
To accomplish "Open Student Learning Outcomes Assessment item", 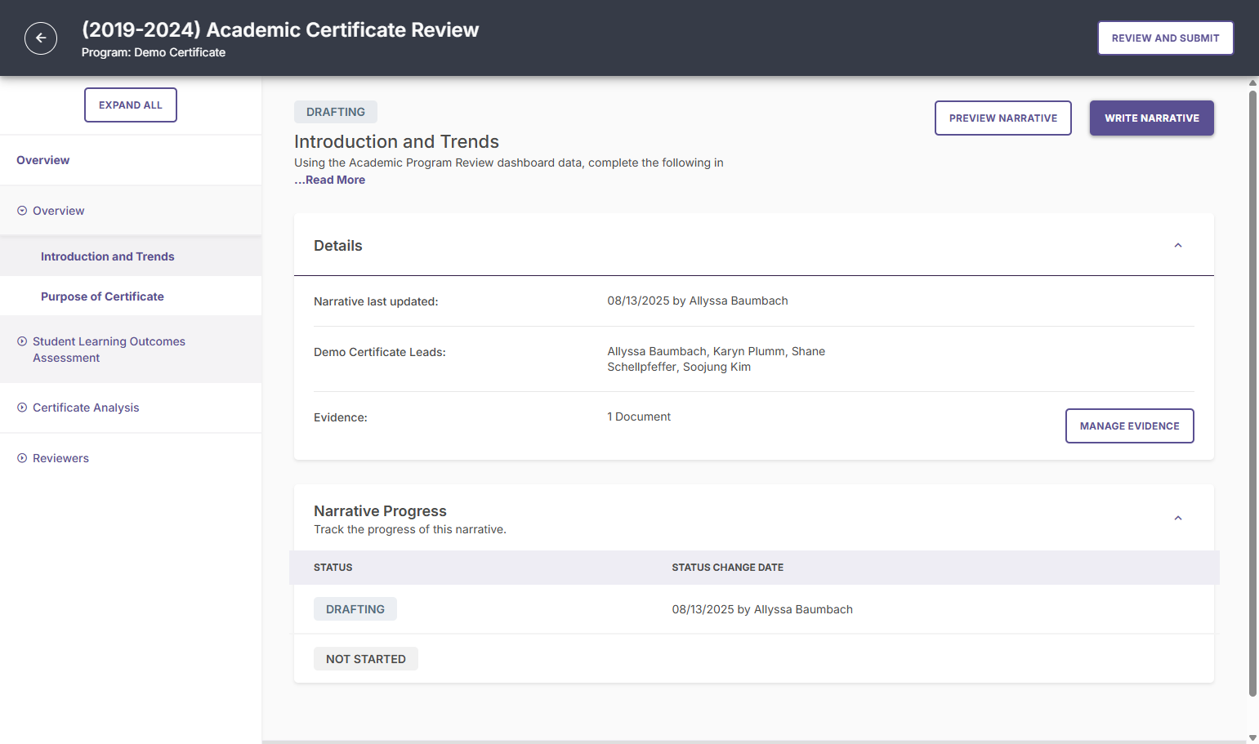I will (109, 350).
